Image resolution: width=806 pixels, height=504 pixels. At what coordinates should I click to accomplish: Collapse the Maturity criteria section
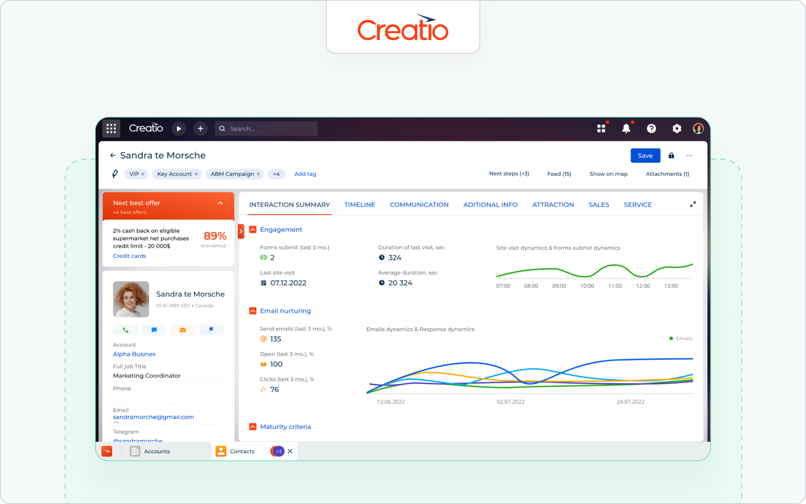(x=253, y=427)
